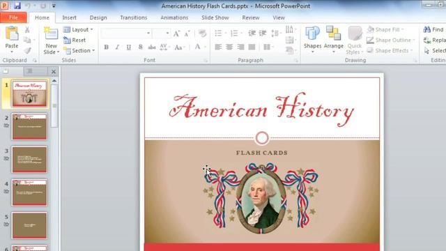Center the text alignment
Viewport: 446px width, 251px height.
coord(229,47)
